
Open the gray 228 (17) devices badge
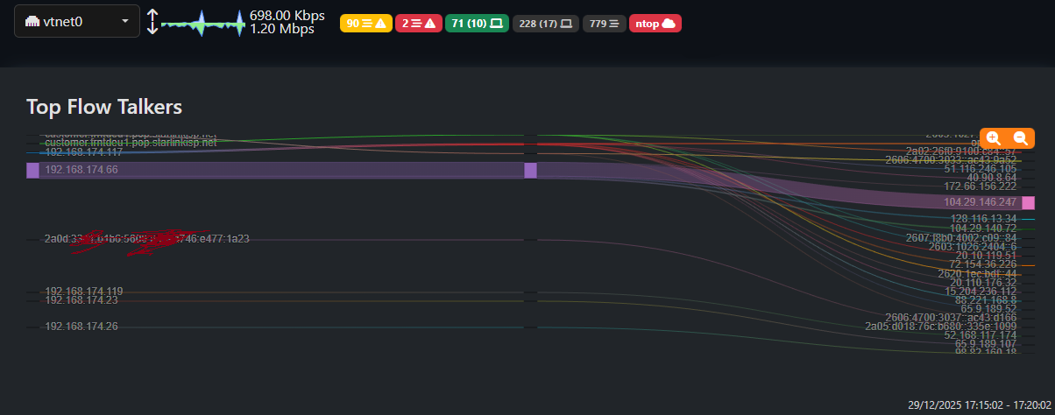pyautogui.click(x=545, y=24)
